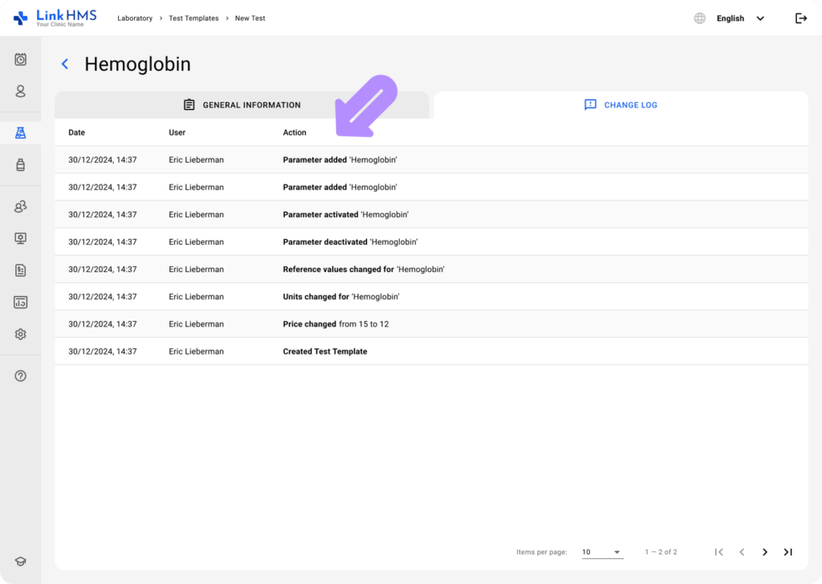Click the pharmacy medicine bottle icon
Viewport: 822px width, 584px height.
pos(20,165)
